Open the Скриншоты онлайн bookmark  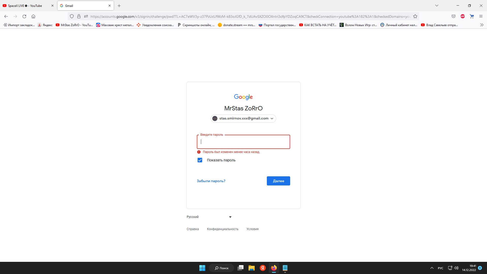[x=196, y=25]
